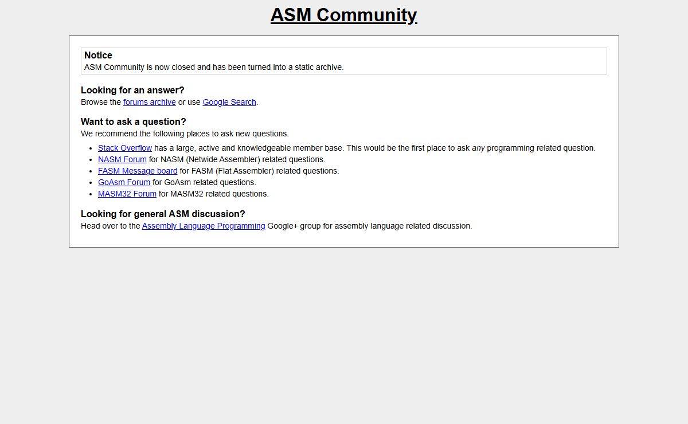The width and height of the screenshot is (688, 424).
Task: Visit the MASM32 Forum link
Action: pos(127,194)
